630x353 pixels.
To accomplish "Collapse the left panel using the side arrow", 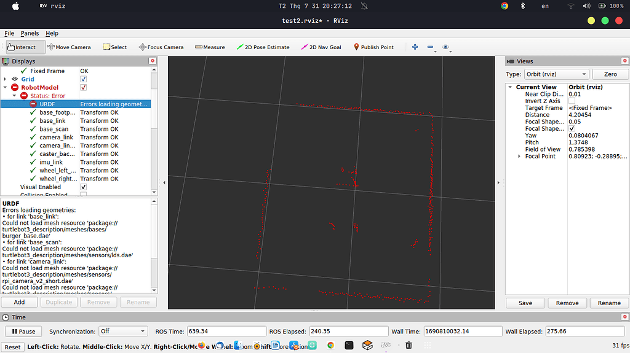I will (164, 182).
